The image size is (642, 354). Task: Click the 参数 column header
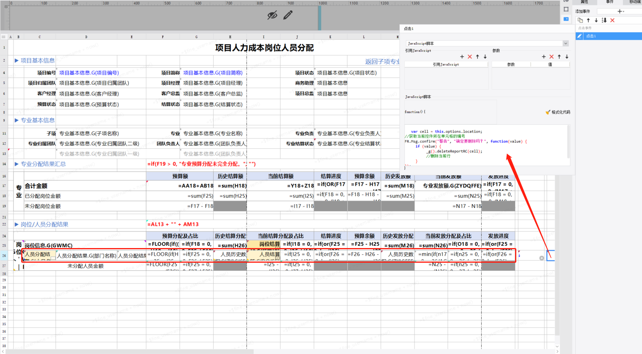point(511,64)
